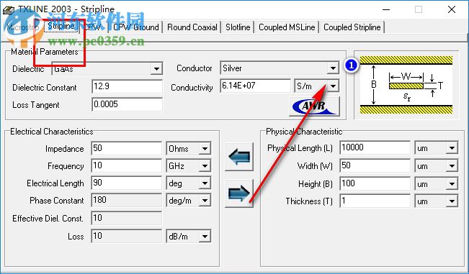
Task: Minimize the TXLINE window
Action: click(386, 9)
